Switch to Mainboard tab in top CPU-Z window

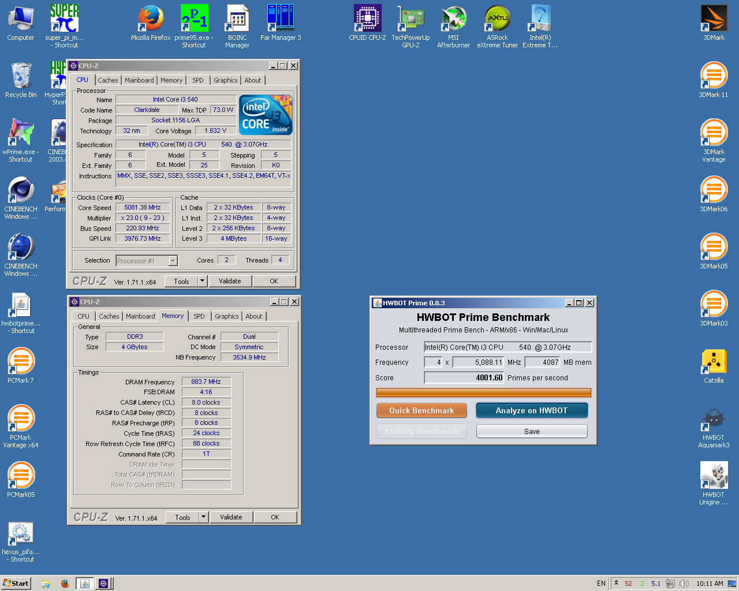click(x=139, y=80)
